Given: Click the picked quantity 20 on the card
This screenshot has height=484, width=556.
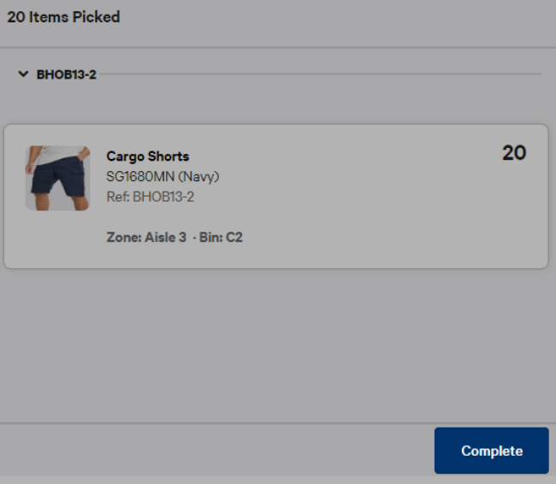Looking at the screenshot, I should [x=513, y=153].
